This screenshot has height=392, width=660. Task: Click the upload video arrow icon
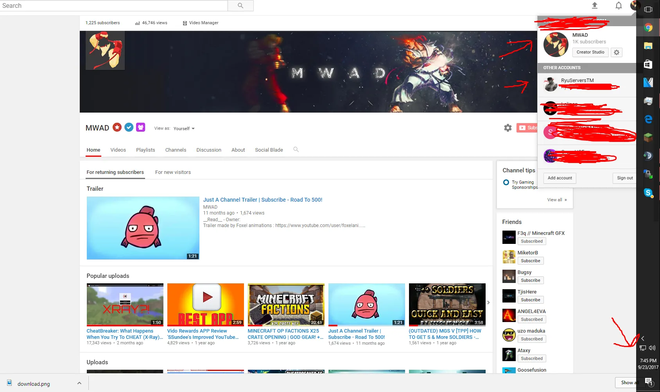pyautogui.click(x=595, y=5)
